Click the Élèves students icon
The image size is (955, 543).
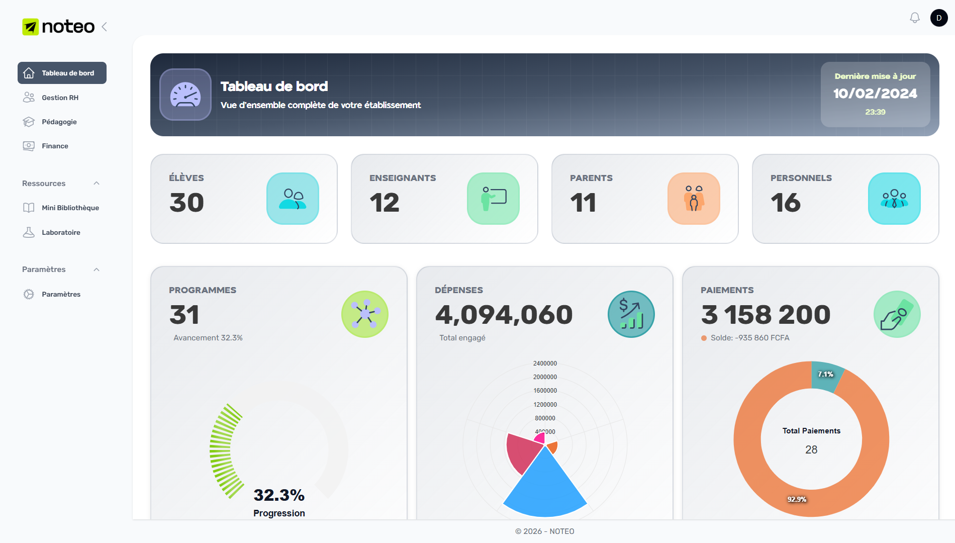293,199
